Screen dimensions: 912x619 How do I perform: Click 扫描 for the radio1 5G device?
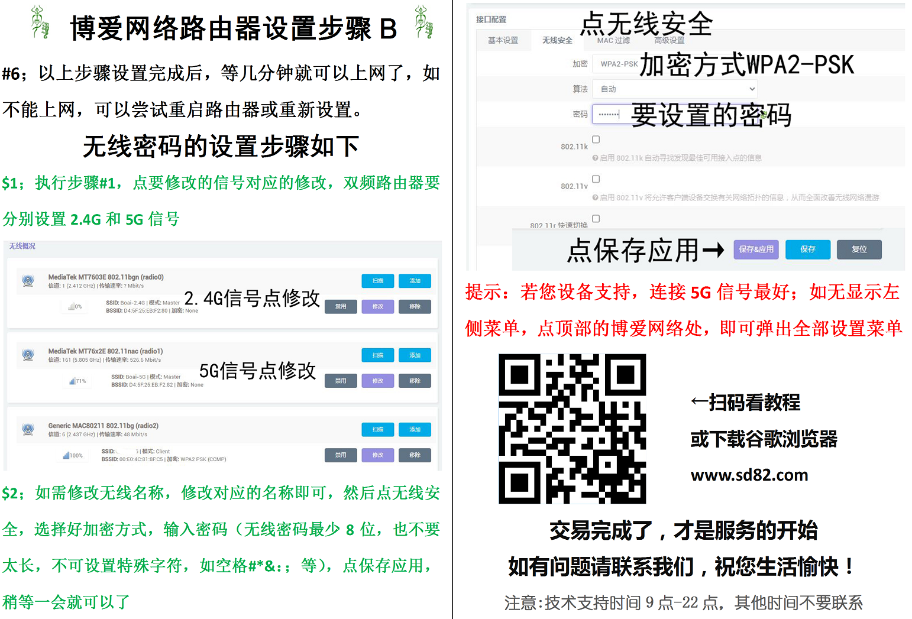pyautogui.click(x=378, y=355)
